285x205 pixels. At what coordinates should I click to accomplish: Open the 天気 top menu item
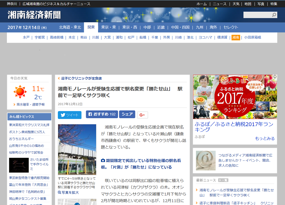tap(236, 4)
